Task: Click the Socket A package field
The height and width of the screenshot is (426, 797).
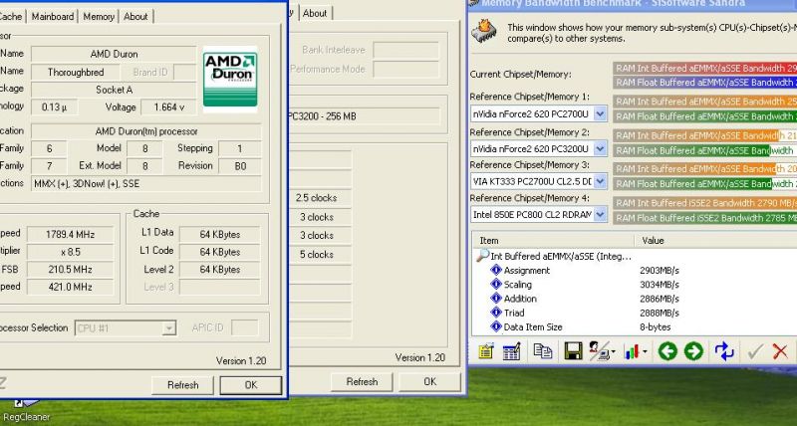Action: point(114,90)
